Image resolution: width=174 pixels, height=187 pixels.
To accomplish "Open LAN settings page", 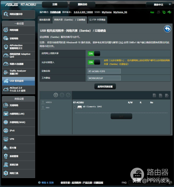I will (x=18, y=114).
